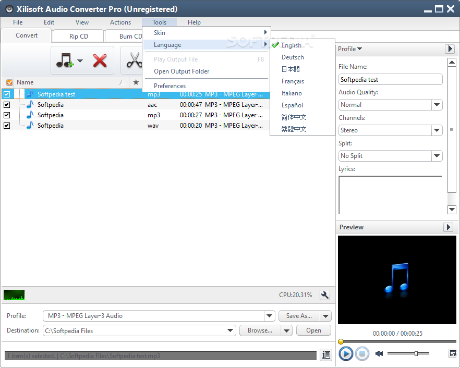This screenshot has width=460, height=368.
Task: Expand the Preview panel arrow button
Action: point(449,227)
